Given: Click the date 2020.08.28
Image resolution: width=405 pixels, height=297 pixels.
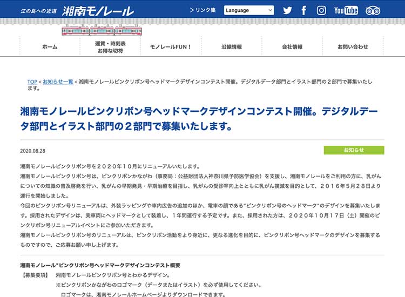Looking at the screenshot, I should click(32, 151).
